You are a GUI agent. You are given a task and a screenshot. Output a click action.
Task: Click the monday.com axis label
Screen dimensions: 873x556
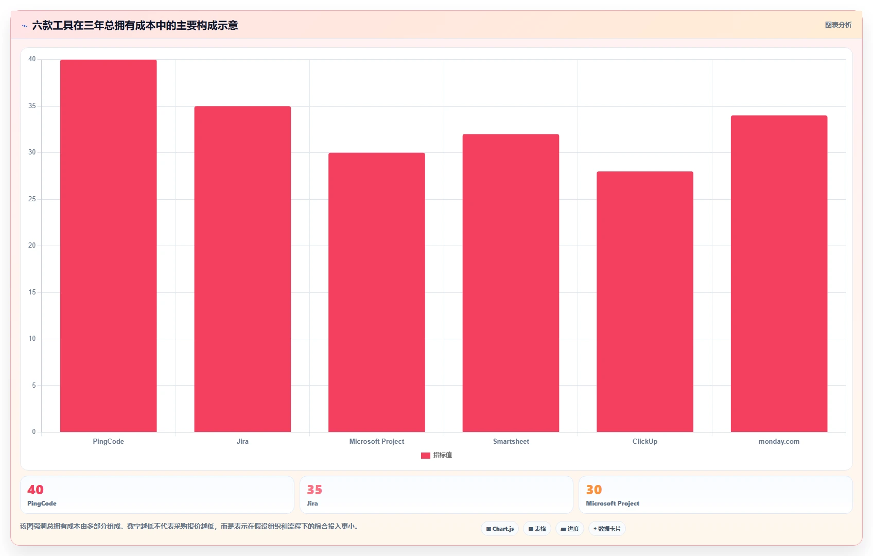coord(779,441)
